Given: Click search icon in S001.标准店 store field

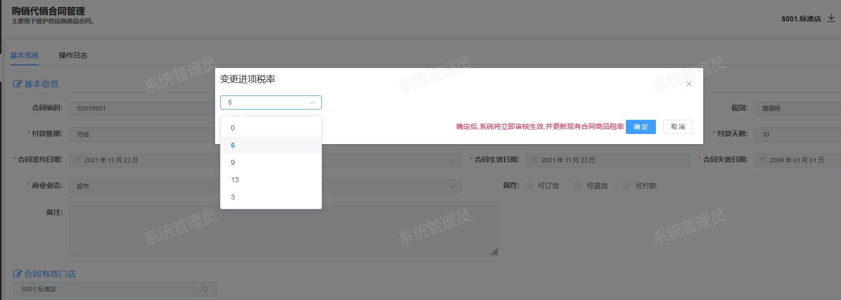Looking at the screenshot, I should (205, 289).
